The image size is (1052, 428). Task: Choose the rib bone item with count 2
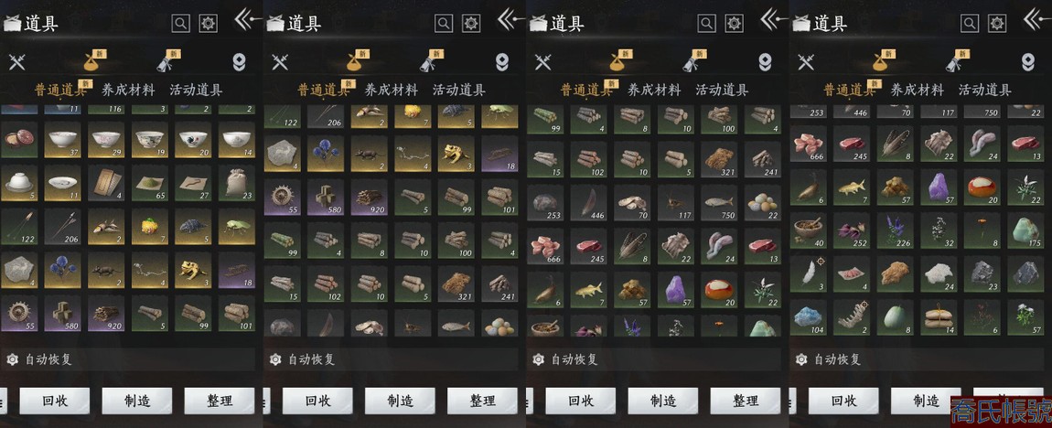(852, 316)
